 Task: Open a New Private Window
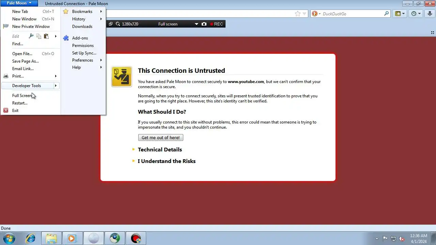[x=31, y=27]
